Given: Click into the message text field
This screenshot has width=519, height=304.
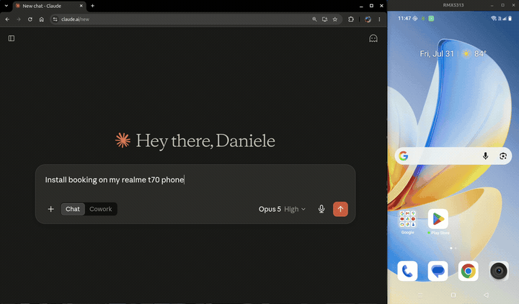Looking at the screenshot, I should pos(195,180).
